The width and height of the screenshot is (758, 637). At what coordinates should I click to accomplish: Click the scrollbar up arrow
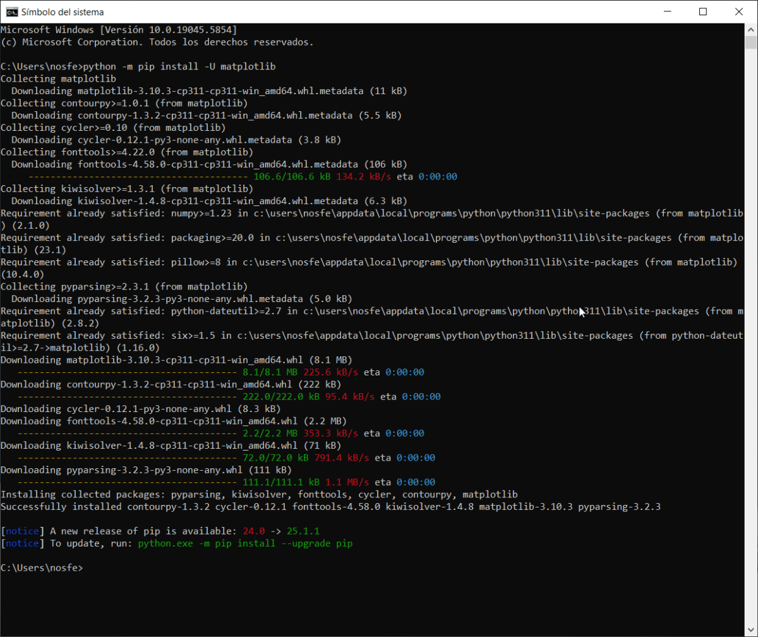[x=750, y=29]
